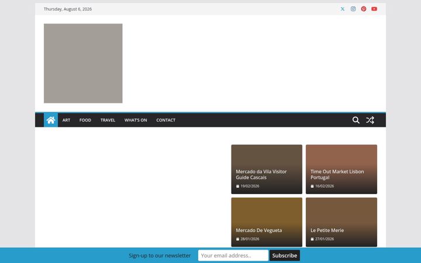The width and height of the screenshot is (421, 263).
Task: Open Time Out Market Lisbon Portugal post
Action: tap(337, 174)
